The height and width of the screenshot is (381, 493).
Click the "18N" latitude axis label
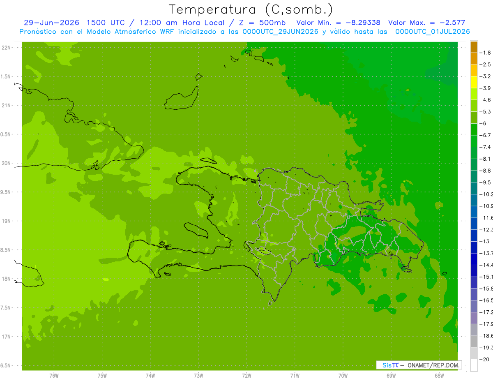tap(7, 279)
